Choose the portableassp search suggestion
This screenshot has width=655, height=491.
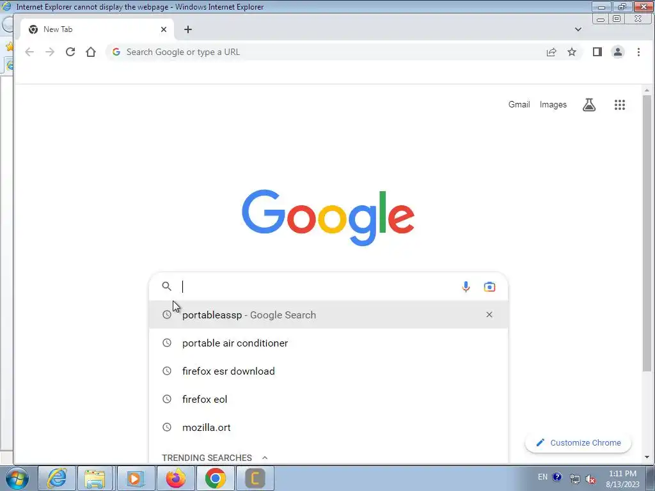coord(328,315)
